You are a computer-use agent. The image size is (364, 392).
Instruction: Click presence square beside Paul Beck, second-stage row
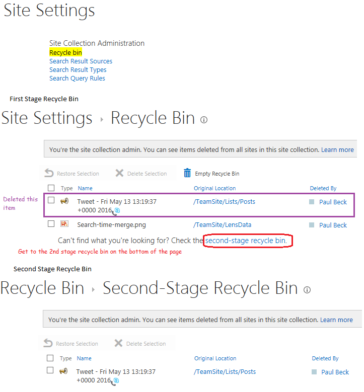click(x=314, y=372)
